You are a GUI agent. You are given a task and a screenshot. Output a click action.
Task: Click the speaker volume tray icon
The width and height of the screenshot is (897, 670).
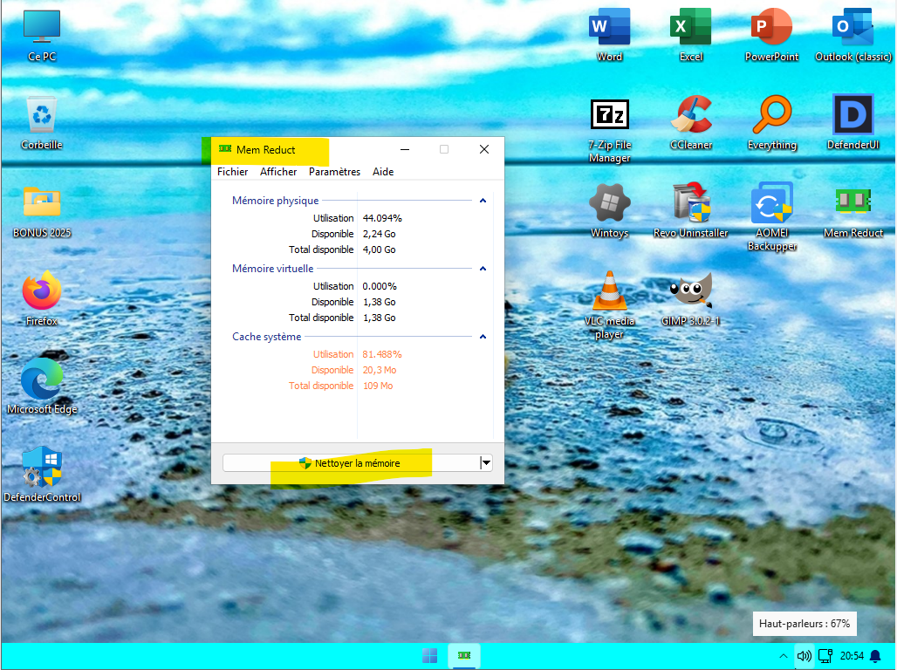coord(804,656)
